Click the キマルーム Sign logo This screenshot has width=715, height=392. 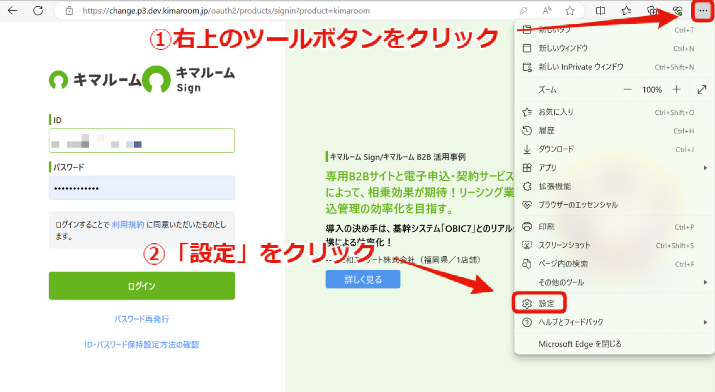[x=189, y=79]
